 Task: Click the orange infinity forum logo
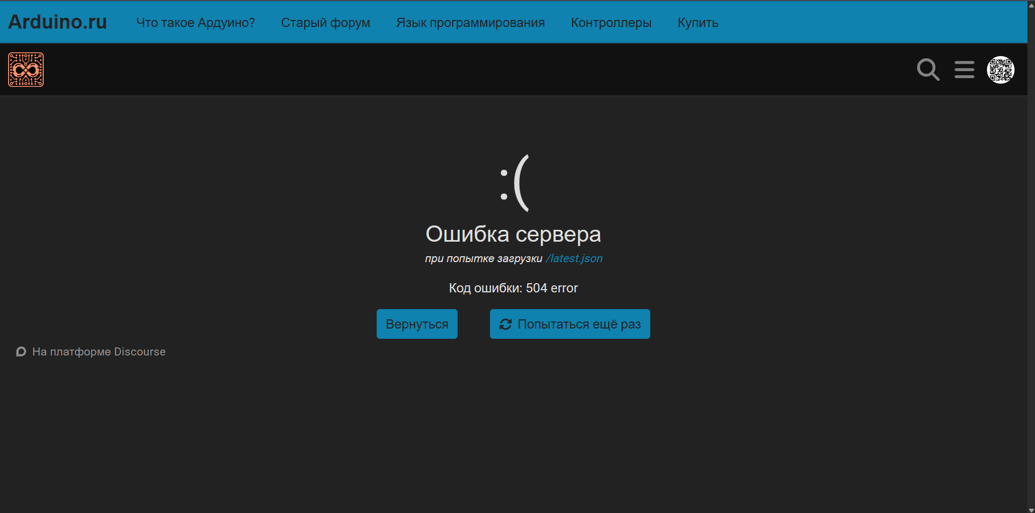pos(26,70)
